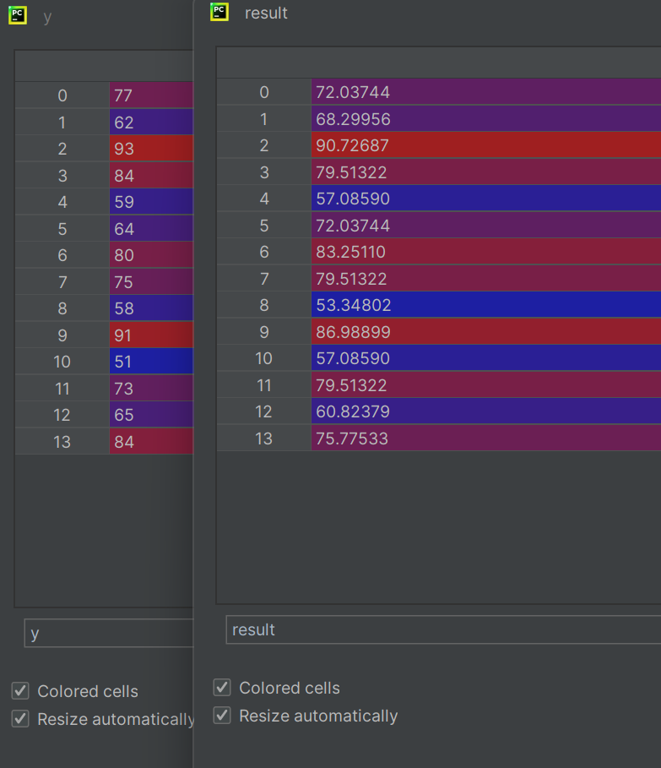Select result cell 53.34802
Image resolution: width=661 pixels, height=768 pixels.
point(486,305)
